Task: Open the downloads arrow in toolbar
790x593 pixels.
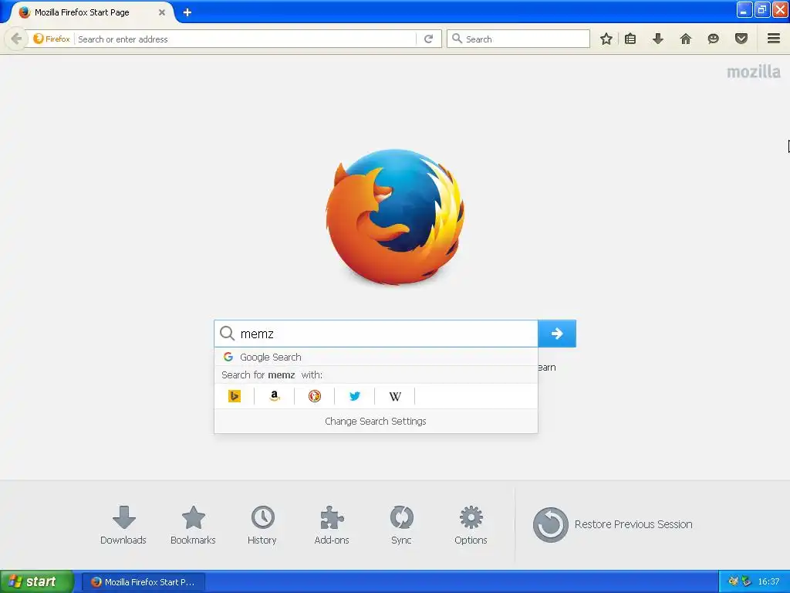Action: (657, 39)
